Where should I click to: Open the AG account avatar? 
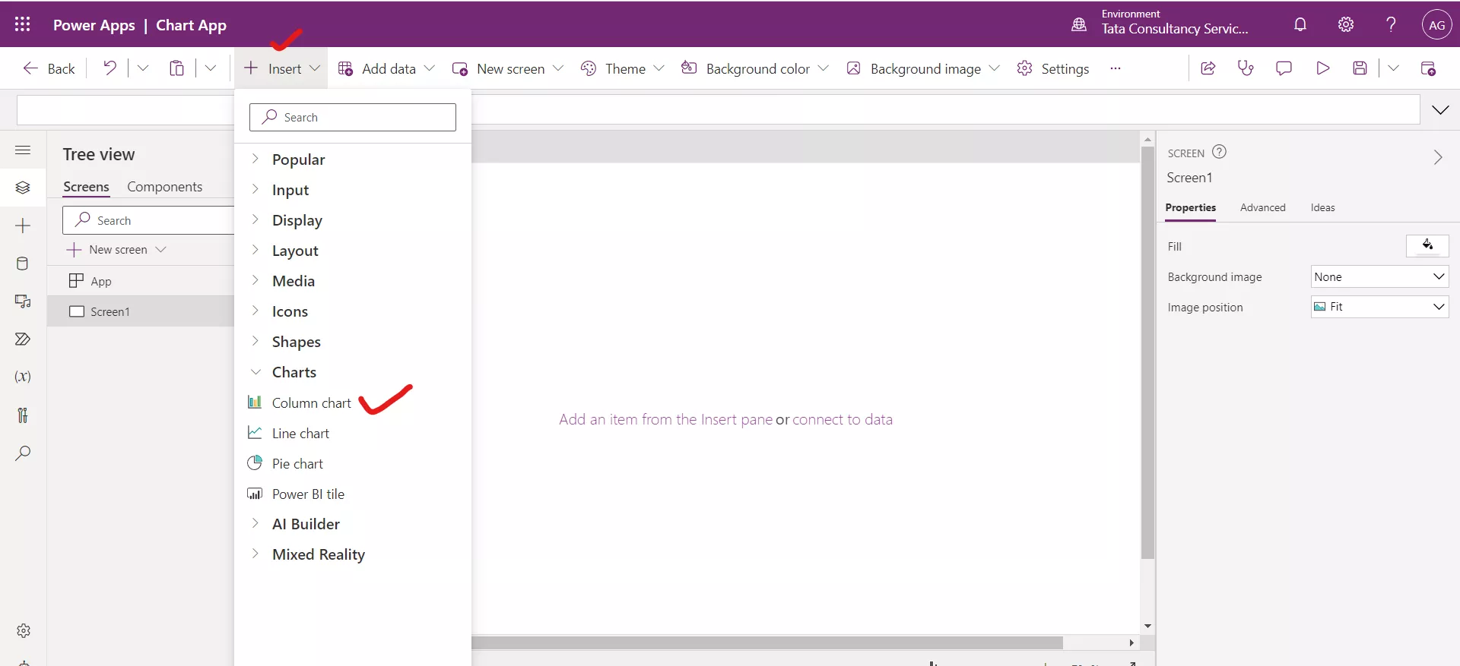point(1436,24)
